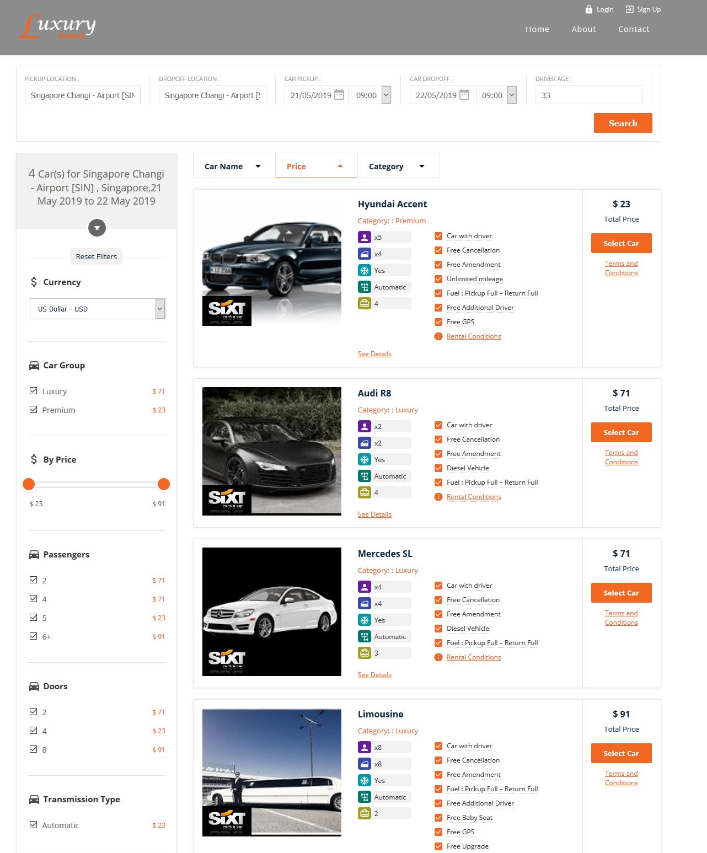Click the Login link

pyautogui.click(x=605, y=9)
